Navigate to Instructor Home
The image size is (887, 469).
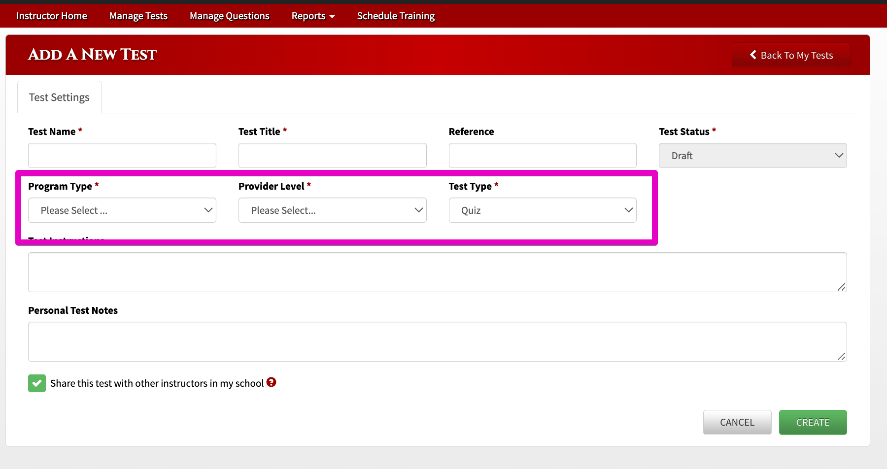[x=51, y=15]
